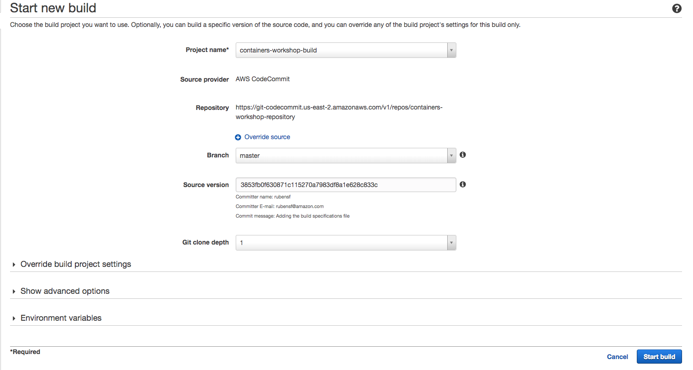Open the help question mark icon

point(677,8)
